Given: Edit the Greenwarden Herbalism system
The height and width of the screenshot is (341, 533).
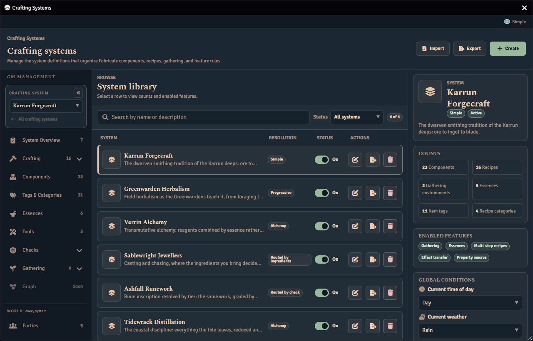Looking at the screenshot, I should coord(355,193).
